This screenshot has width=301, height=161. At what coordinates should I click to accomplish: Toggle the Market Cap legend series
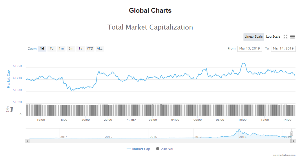[x=138, y=149]
